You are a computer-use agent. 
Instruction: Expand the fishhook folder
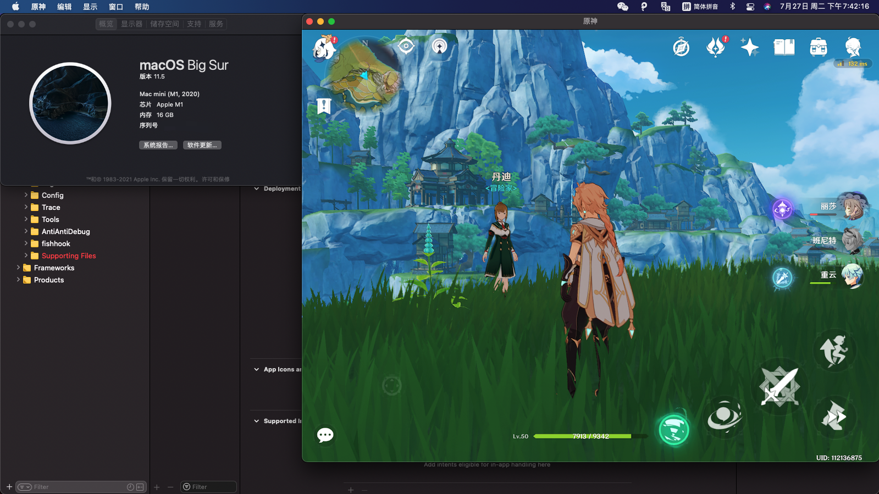tap(26, 243)
